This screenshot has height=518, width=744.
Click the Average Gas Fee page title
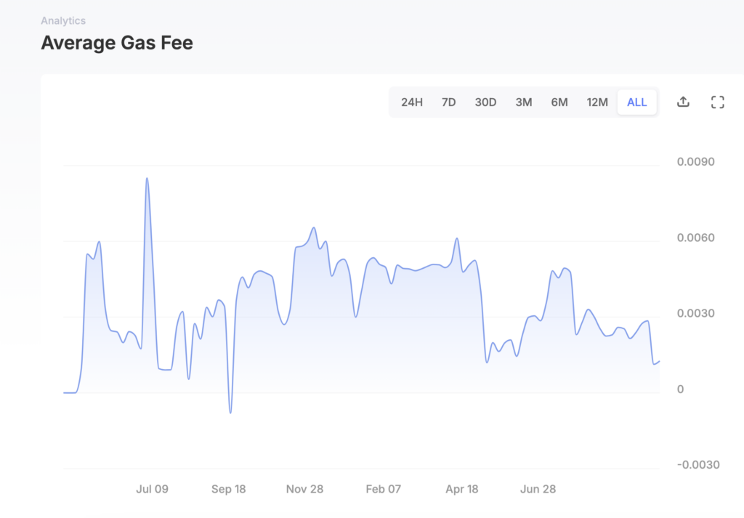pyautogui.click(x=117, y=42)
